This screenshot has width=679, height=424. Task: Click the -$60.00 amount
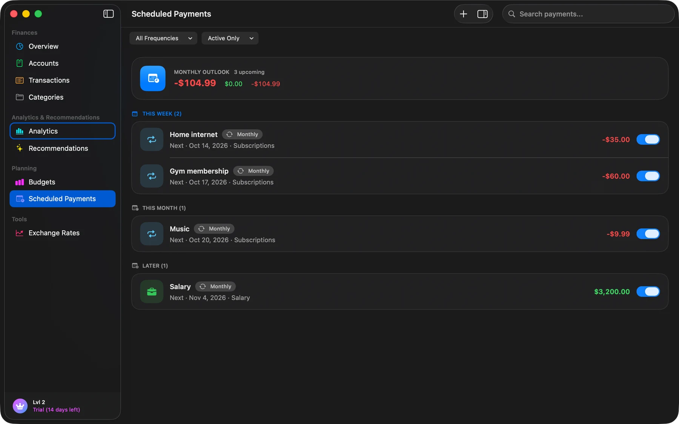pos(616,176)
